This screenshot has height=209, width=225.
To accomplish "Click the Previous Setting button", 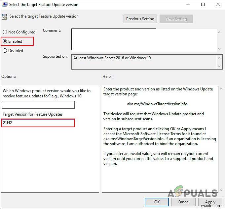I will [x=140, y=19].
